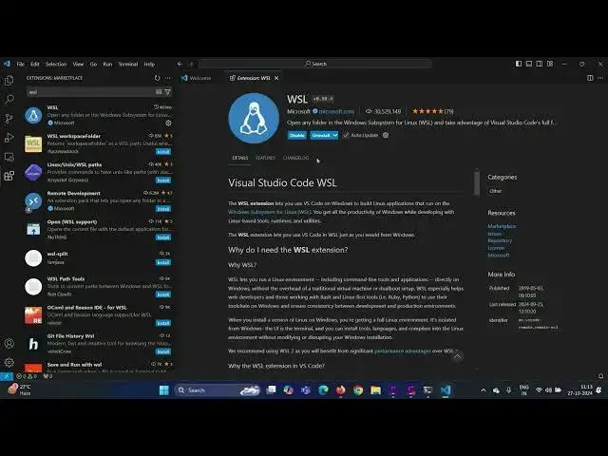Open the Windows Subsystem for Linux link
This screenshot has width=608, height=456.
pyautogui.click(x=270, y=212)
